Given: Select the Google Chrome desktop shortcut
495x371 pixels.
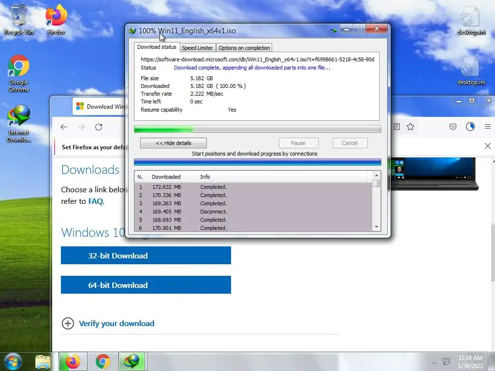Looking at the screenshot, I should [x=19, y=73].
